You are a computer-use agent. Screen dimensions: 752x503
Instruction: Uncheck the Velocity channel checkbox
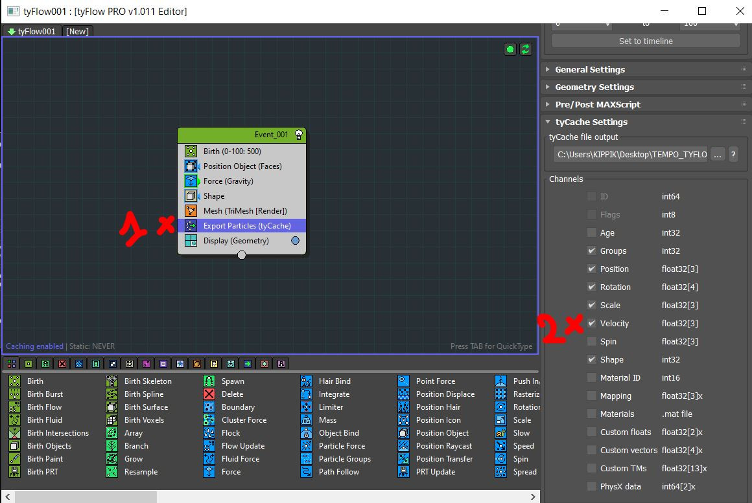pyautogui.click(x=592, y=324)
